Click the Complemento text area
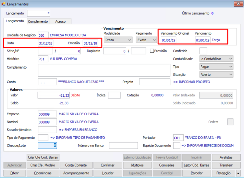The image size is (244, 178). point(104,70)
